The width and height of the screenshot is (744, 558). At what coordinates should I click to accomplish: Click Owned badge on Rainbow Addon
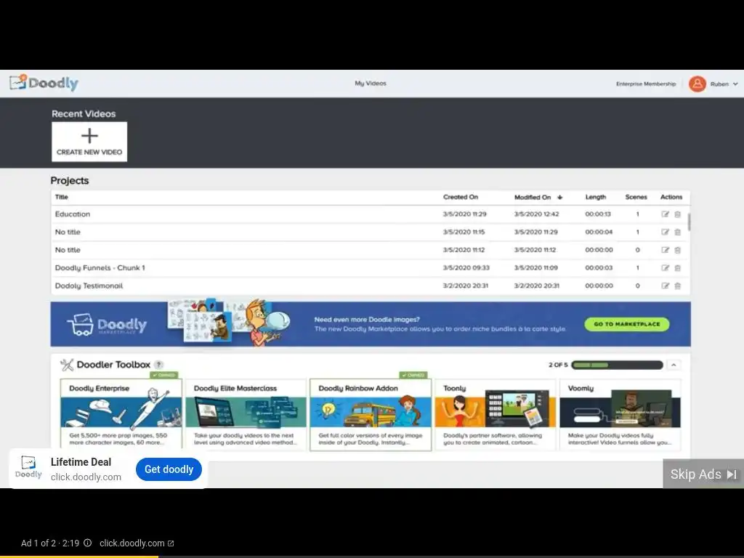[413, 375]
